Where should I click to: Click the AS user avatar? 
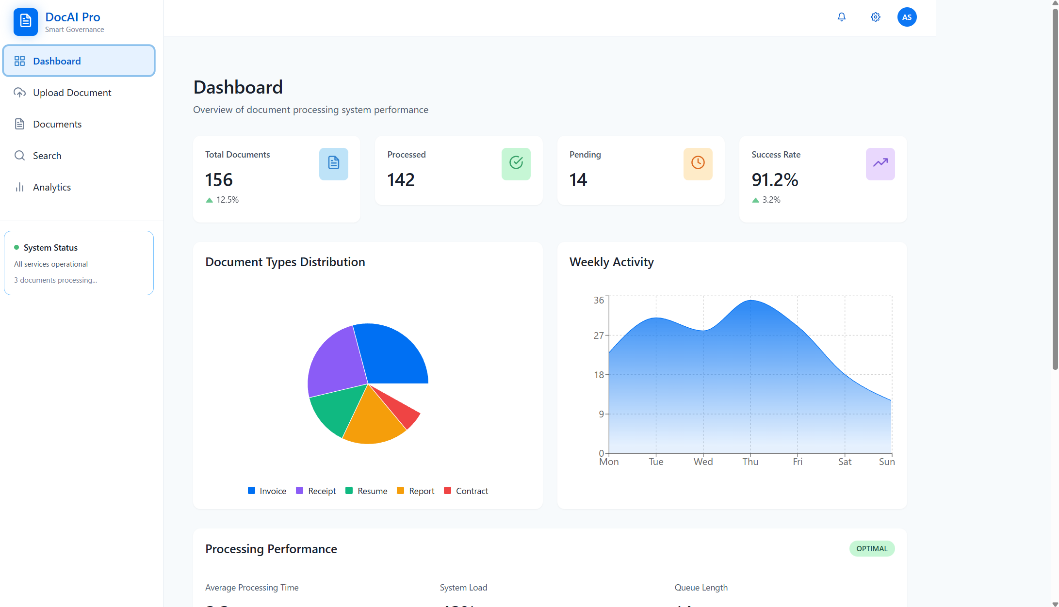coord(906,17)
